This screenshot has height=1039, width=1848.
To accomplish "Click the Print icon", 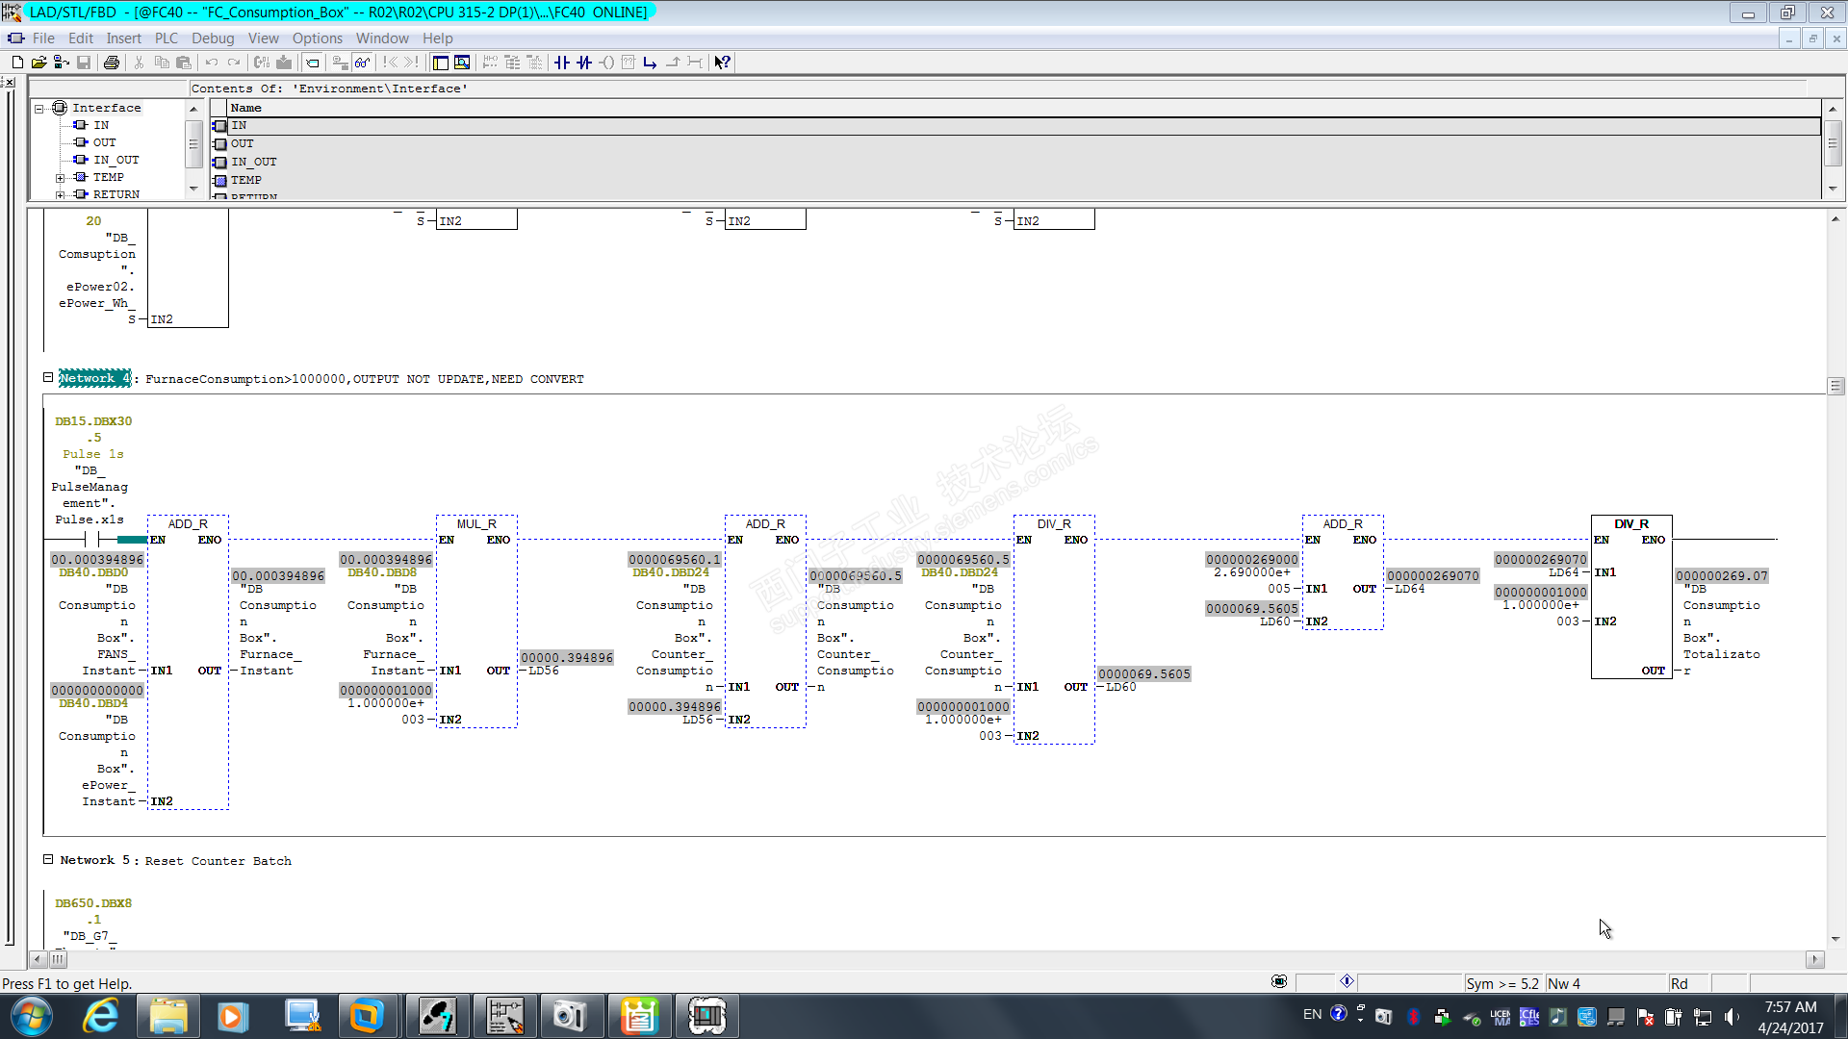I will click(x=112, y=63).
